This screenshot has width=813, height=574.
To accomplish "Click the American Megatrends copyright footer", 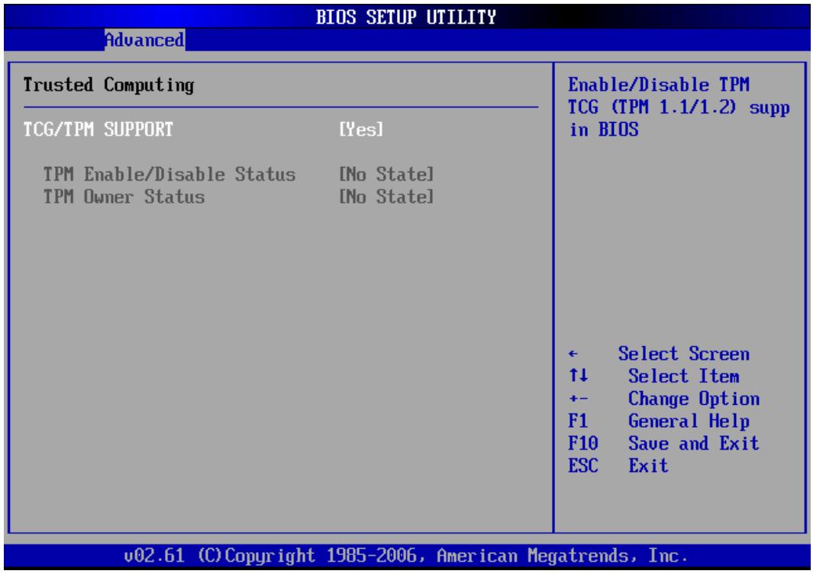I will 406,556.
